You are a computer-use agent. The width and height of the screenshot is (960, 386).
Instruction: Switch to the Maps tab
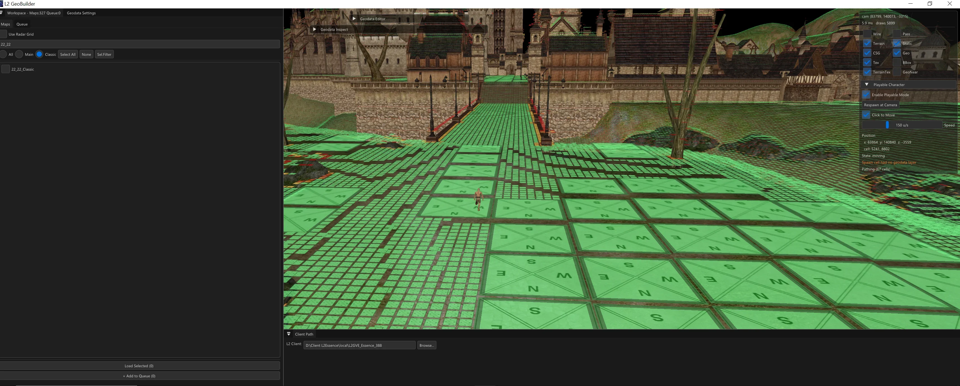[x=6, y=24]
